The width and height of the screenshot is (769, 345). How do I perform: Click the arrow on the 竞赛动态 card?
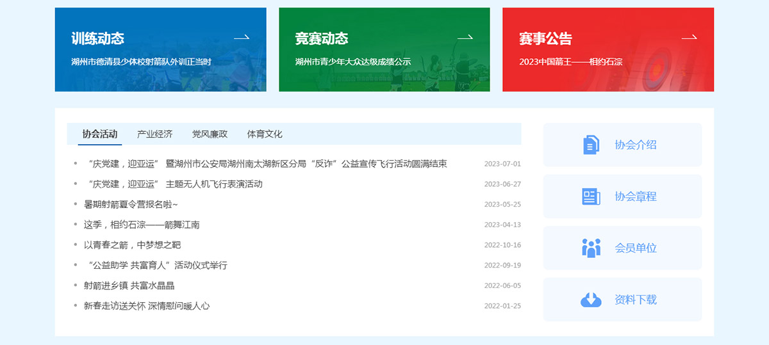[465, 38]
